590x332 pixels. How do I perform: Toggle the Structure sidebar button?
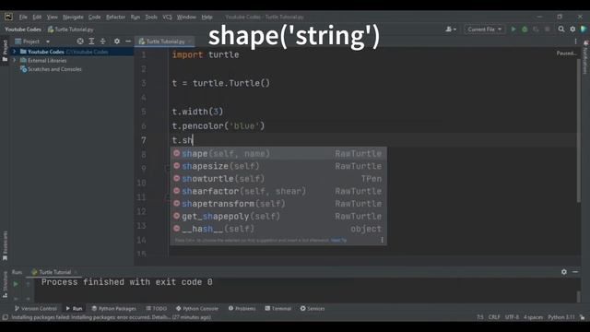click(x=5, y=285)
